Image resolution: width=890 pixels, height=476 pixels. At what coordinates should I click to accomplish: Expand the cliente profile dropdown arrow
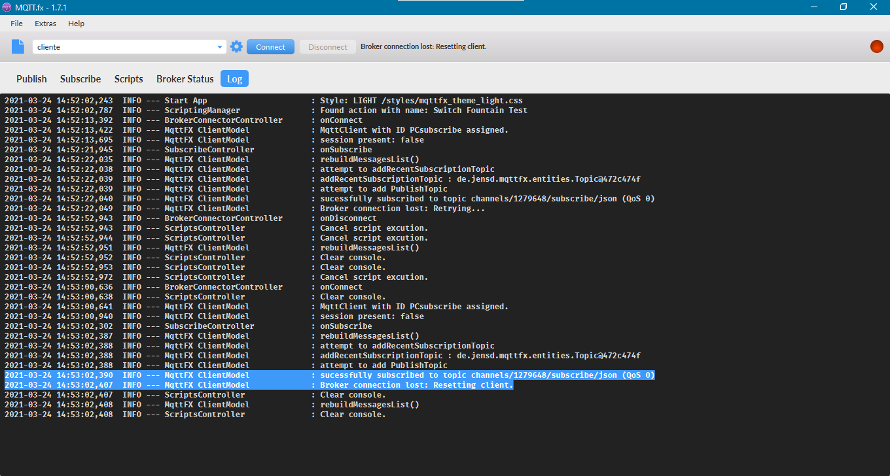[x=220, y=47]
